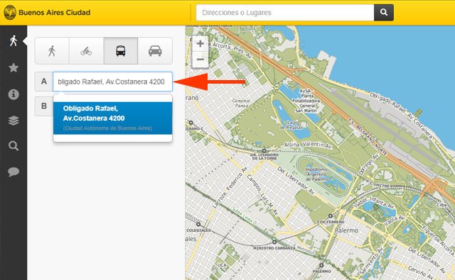
Task: Choose suggestion Obligado Rafael, Av.Costanera 4200
Action: [112, 118]
